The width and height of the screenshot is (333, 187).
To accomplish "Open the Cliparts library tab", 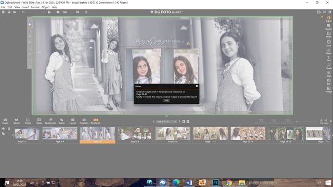I will point(16,121).
